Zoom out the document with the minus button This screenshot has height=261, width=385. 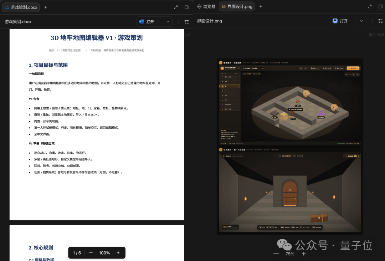tap(91, 253)
